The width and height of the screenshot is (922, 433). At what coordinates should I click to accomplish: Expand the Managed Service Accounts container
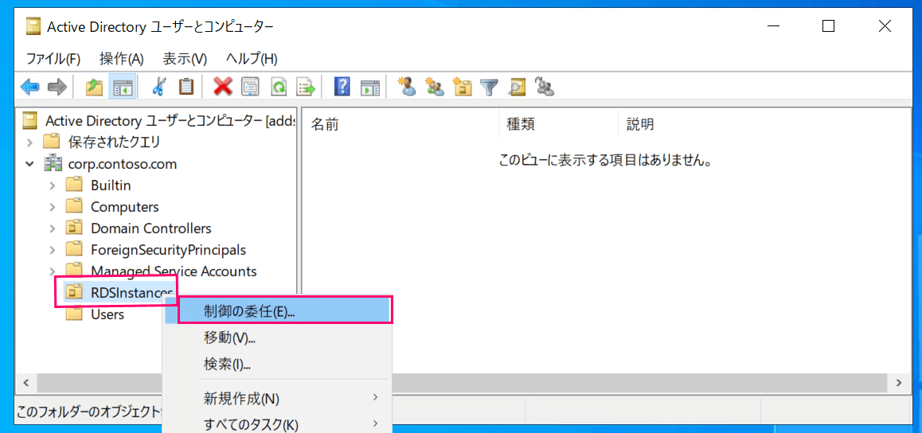click(x=53, y=271)
